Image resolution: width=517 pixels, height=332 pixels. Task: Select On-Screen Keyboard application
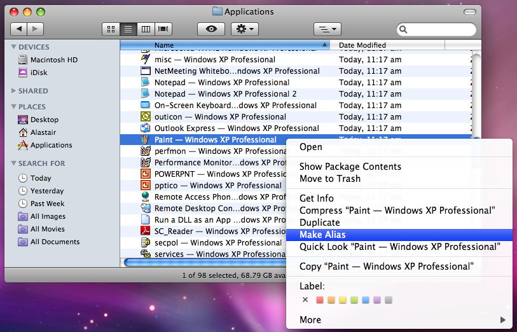point(296,106)
